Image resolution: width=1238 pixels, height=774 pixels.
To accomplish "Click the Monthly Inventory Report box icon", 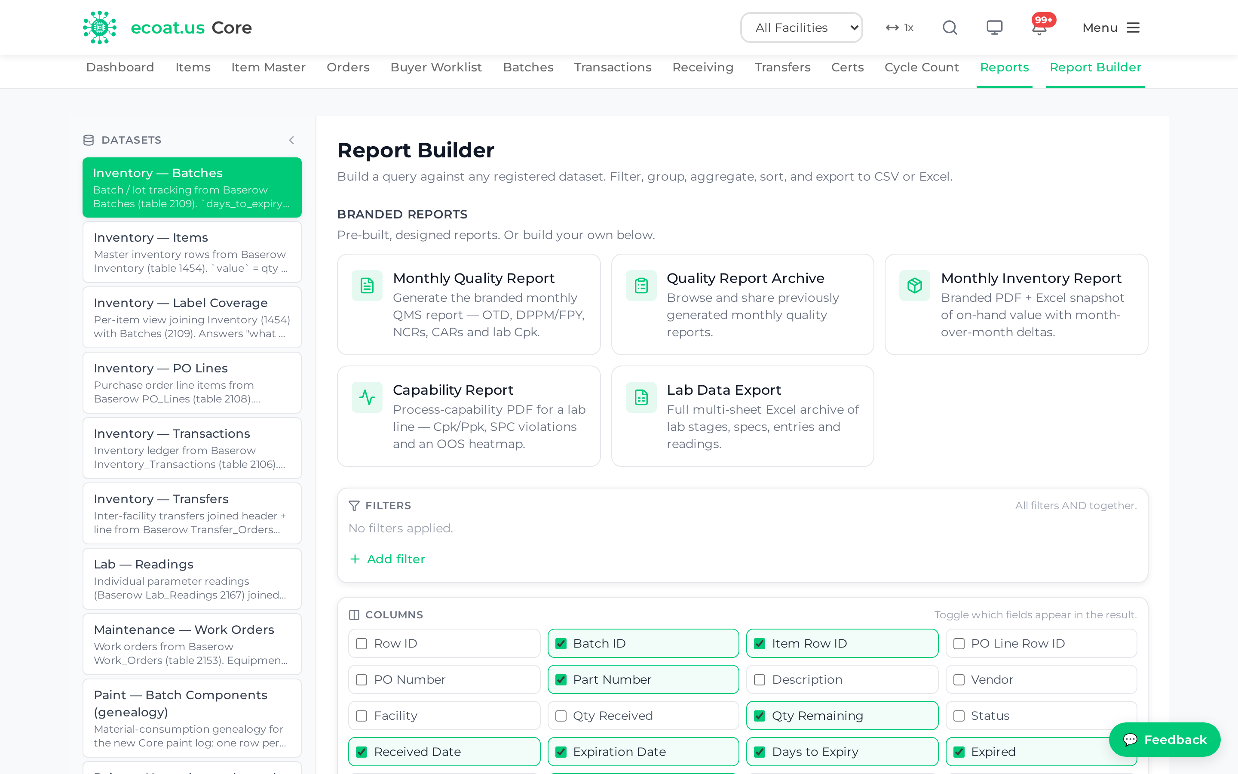I will click(x=915, y=286).
